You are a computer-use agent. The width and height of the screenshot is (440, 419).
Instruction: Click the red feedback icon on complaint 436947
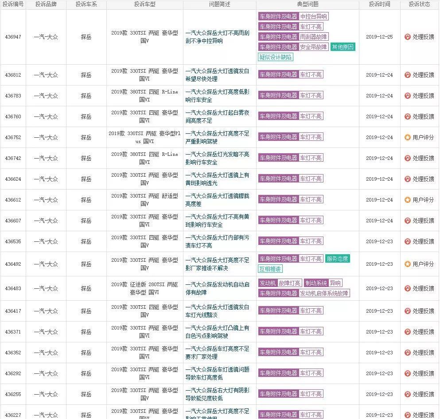[407, 37]
